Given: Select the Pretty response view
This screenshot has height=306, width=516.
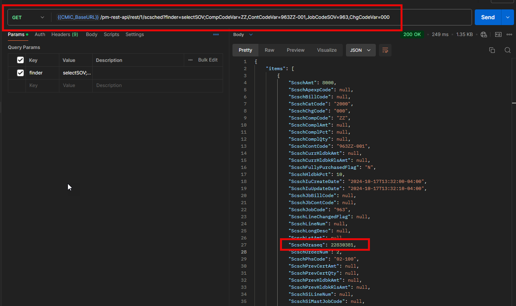Looking at the screenshot, I should [245, 50].
